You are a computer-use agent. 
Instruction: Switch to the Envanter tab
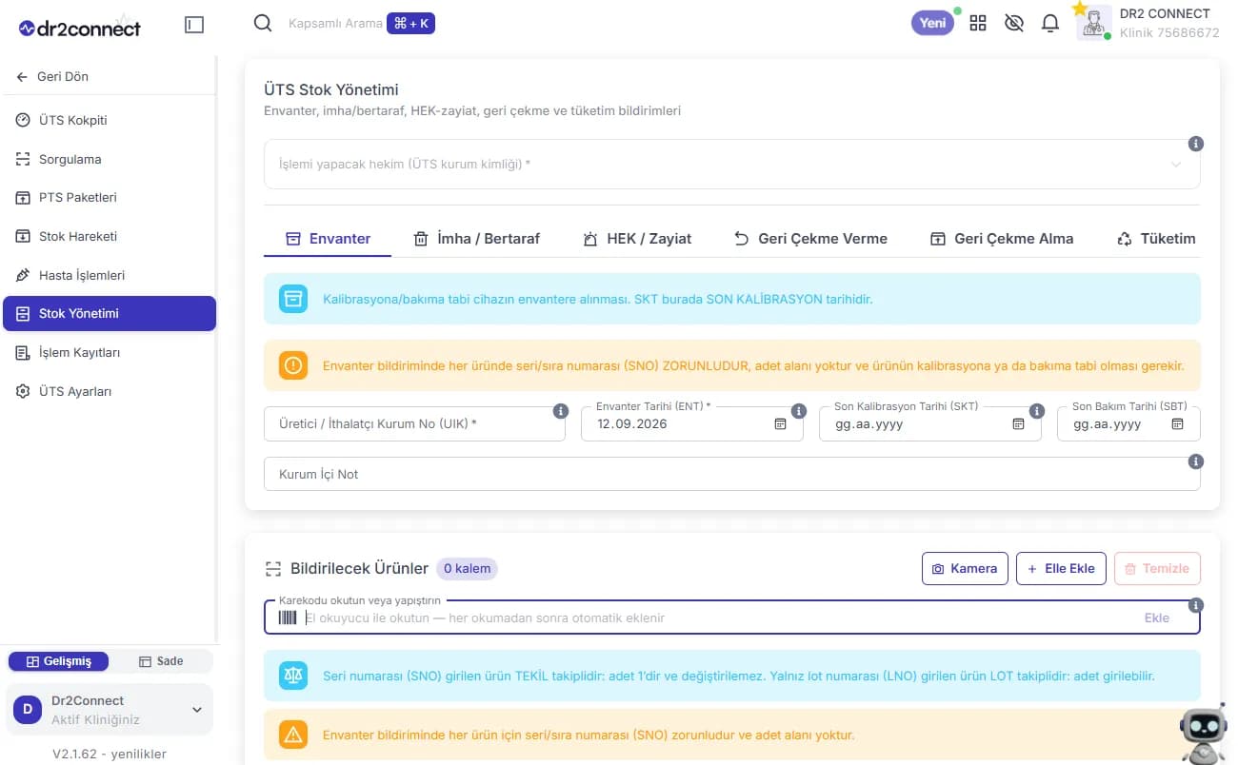pyautogui.click(x=328, y=239)
